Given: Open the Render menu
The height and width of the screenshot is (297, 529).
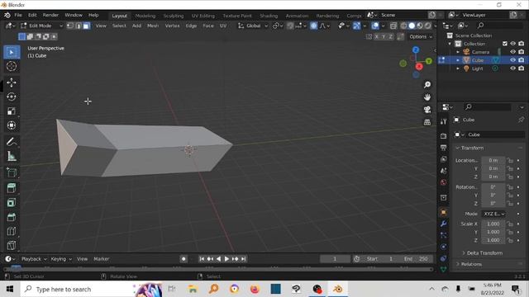Looking at the screenshot, I should click(50, 15).
